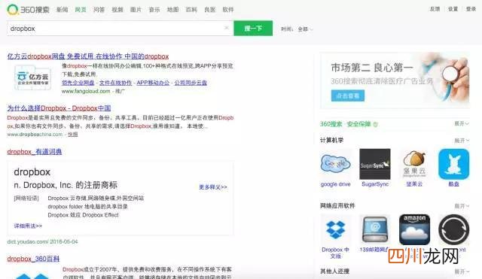
Task: Open the 地图 tab
Action: [172, 10]
